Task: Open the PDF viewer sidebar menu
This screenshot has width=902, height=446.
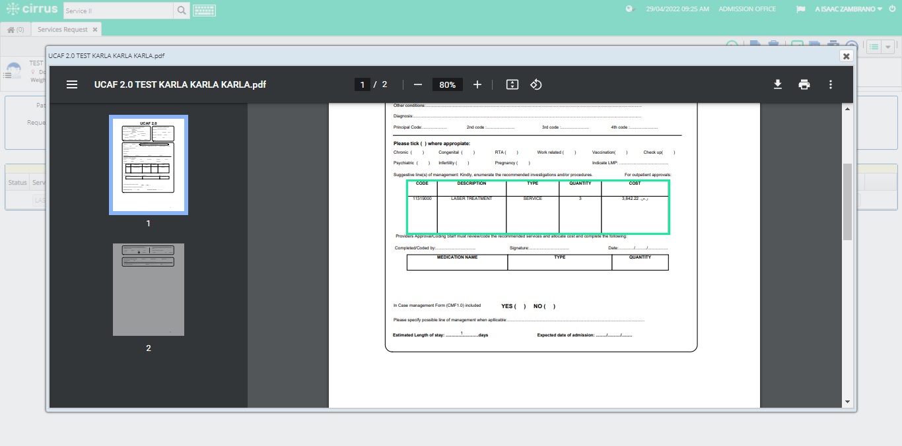Action: (72, 84)
